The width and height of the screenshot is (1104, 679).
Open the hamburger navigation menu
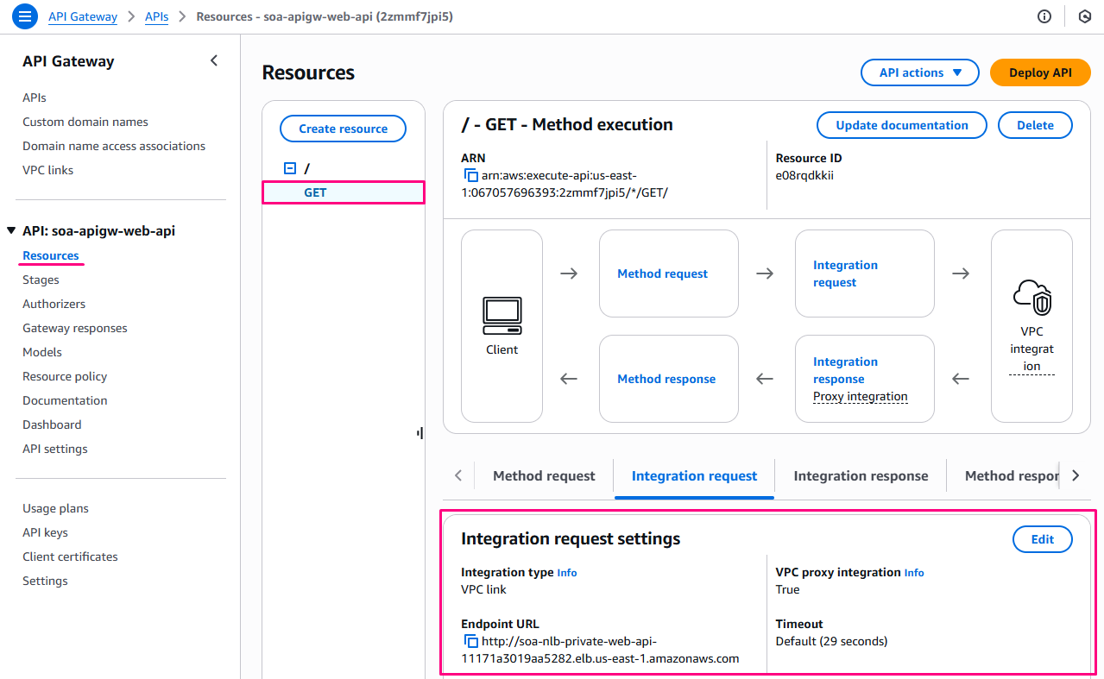click(x=25, y=16)
